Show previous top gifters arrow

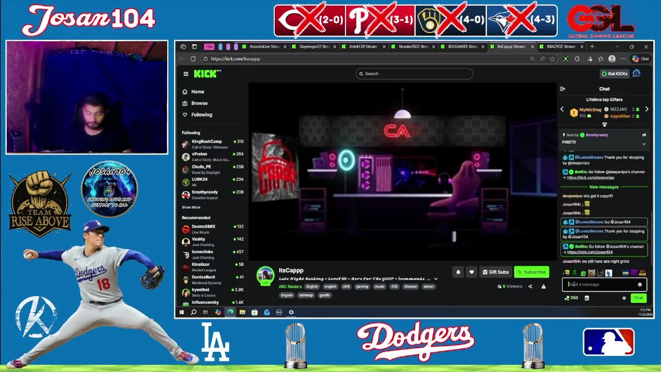(x=562, y=110)
